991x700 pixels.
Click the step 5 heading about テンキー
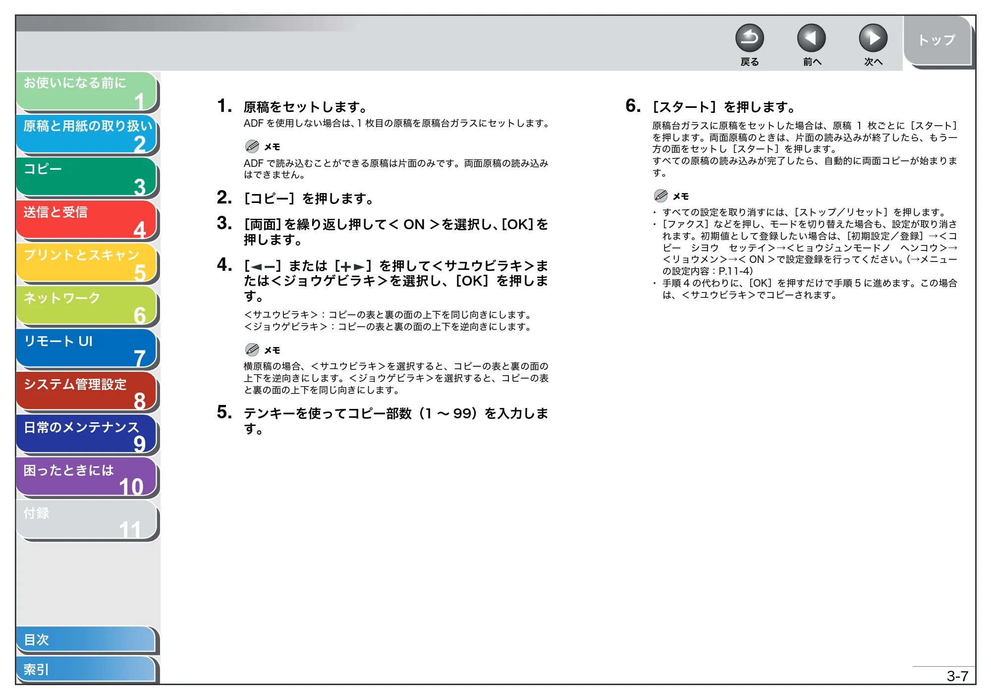tap(396, 420)
